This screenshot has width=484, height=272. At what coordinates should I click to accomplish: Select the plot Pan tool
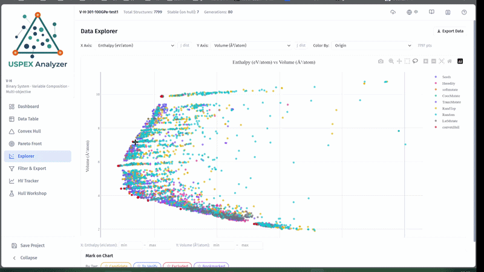click(399, 62)
